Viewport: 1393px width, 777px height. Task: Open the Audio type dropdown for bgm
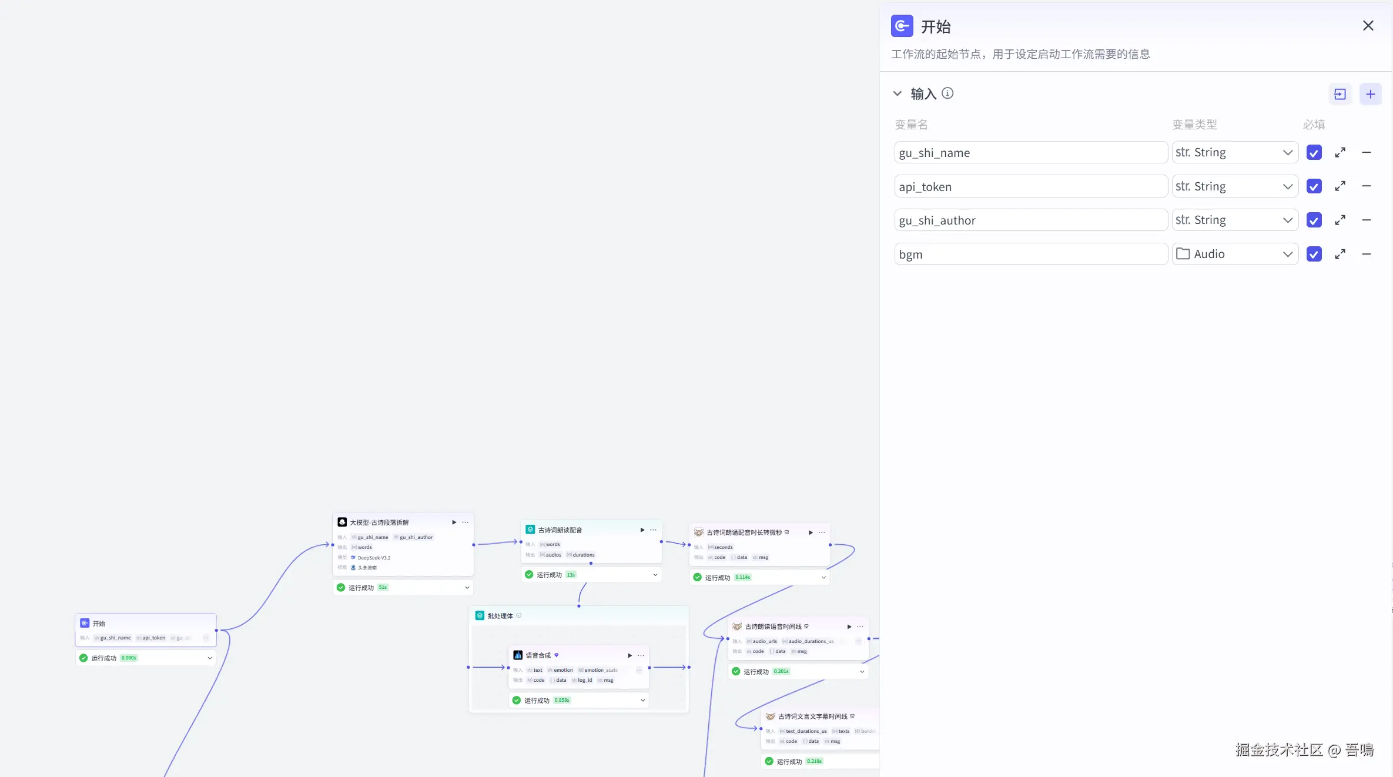click(x=1234, y=254)
